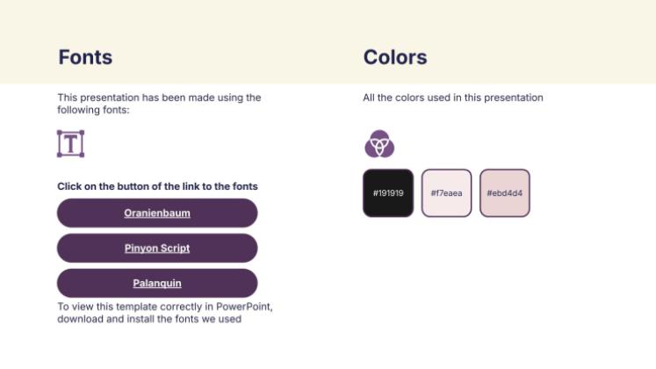Viewport: 656px width, 369px height.
Task: Select "All the colors used in this presentation" text
Action: (453, 98)
